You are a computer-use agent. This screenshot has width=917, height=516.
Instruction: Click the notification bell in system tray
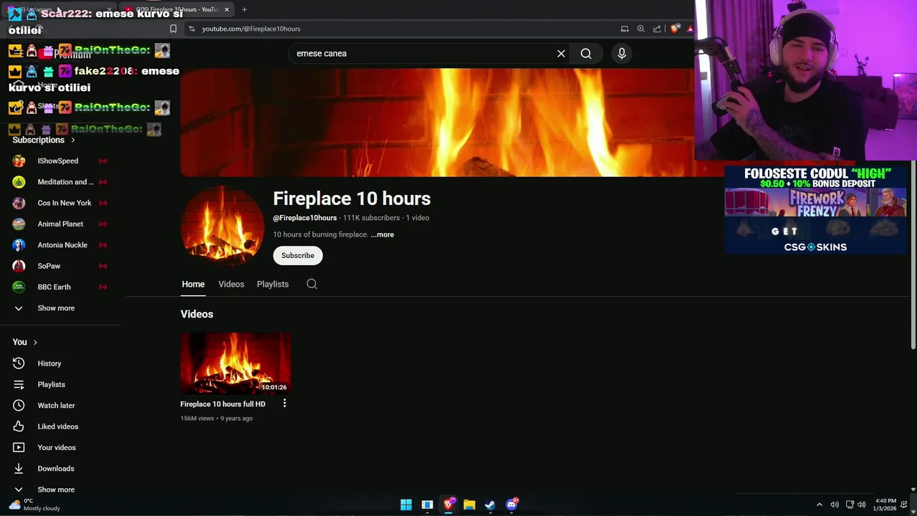click(904, 505)
